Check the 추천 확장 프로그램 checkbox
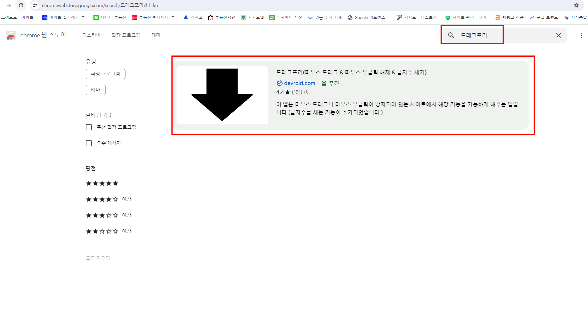 click(x=89, y=127)
